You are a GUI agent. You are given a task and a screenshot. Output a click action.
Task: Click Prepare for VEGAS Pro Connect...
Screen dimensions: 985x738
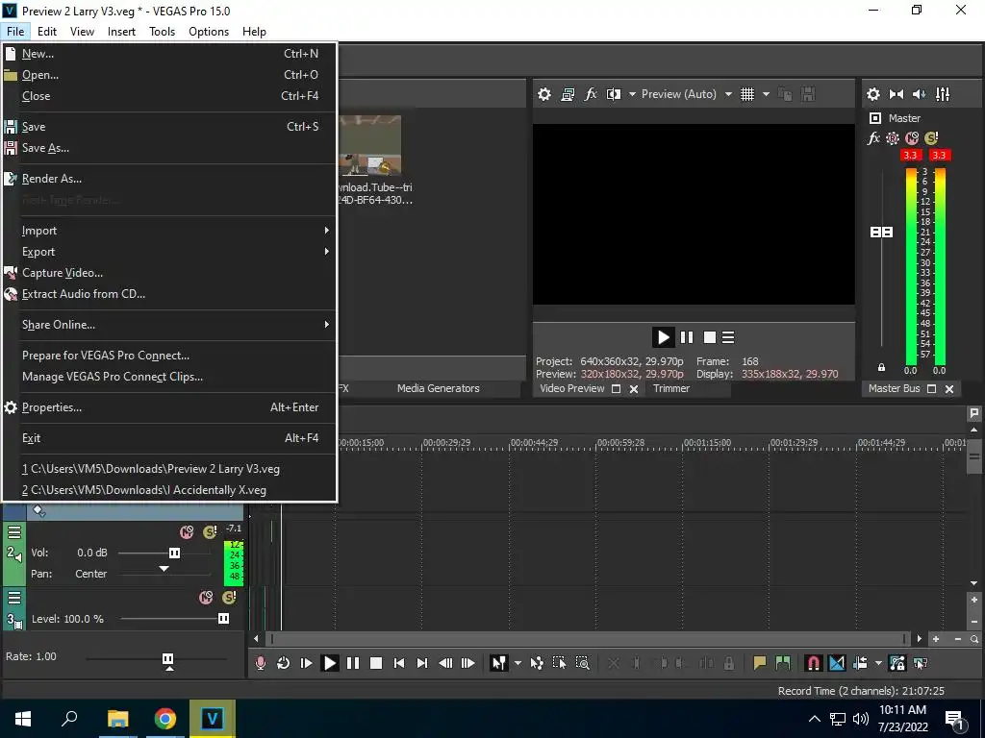coord(169,356)
